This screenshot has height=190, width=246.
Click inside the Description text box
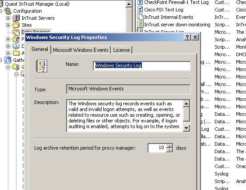125,115
